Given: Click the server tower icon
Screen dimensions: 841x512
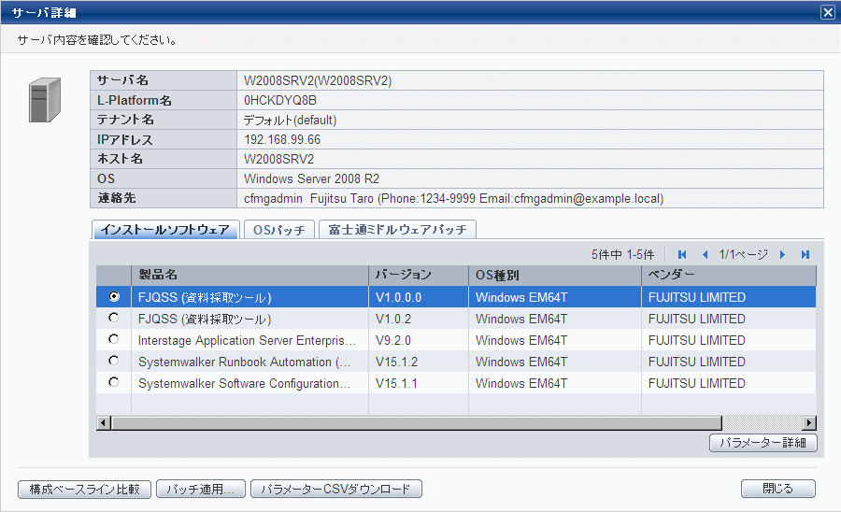Looking at the screenshot, I should [45, 100].
